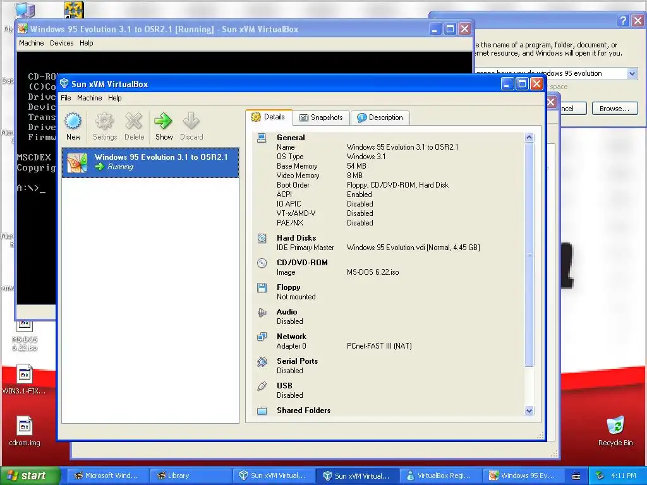Viewport: 647px width, 485px height.
Task: Open Help menu in VirtualBox manager
Action: (x=115, y=98)
